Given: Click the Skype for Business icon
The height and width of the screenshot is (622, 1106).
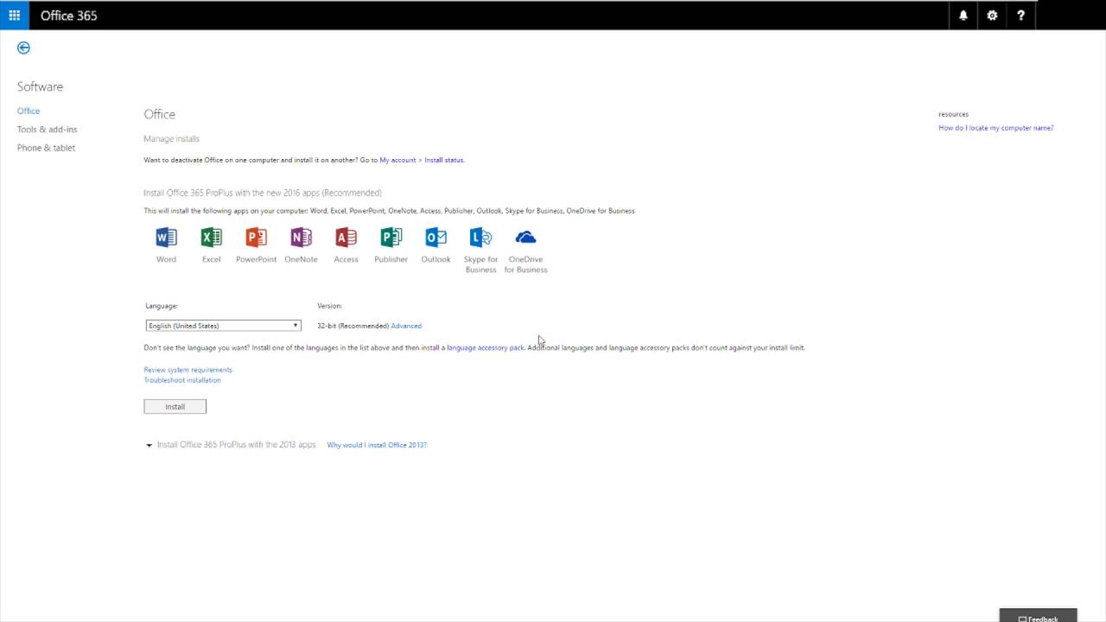Looking at the screenshot, I should click(480, 237).
